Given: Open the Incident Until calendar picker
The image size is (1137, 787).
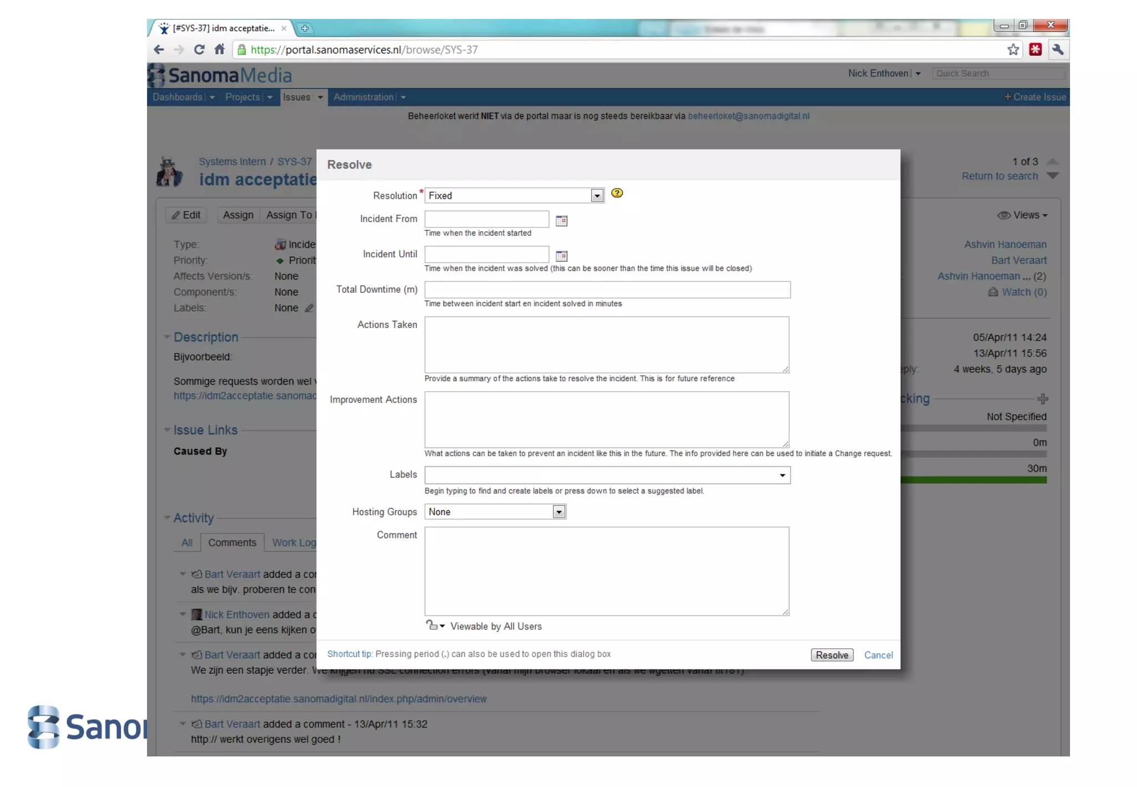Looking at the screenshot, I should pos(561,256).
